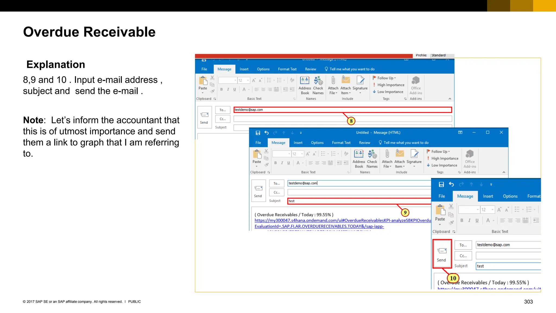Switch to Options tab in back window

[263, 69]
